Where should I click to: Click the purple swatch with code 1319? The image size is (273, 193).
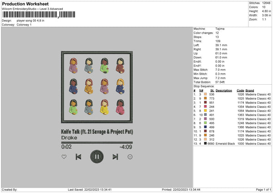point(206,119)
